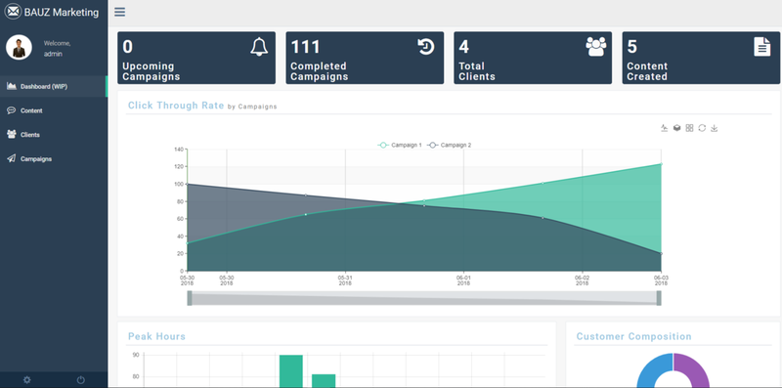Image resolution: width=782 pixels, height=388 pixels.
Task: Open settings gear in sidebar footer
Action: [27, 380]
